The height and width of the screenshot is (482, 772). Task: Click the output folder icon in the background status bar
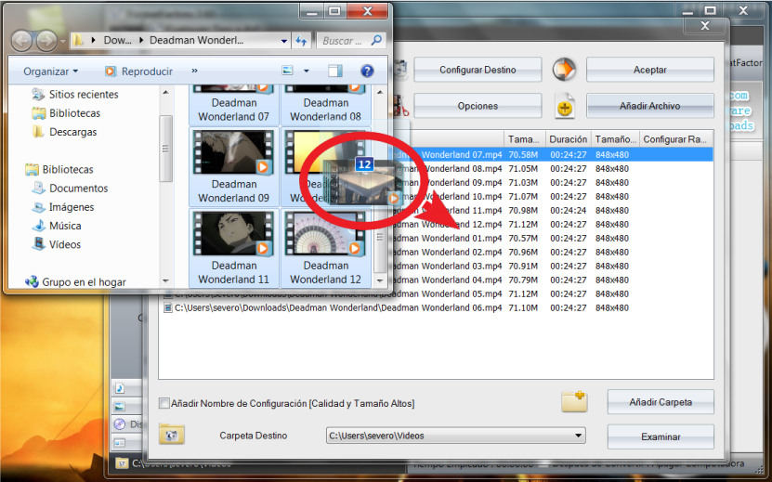(122, 462)
